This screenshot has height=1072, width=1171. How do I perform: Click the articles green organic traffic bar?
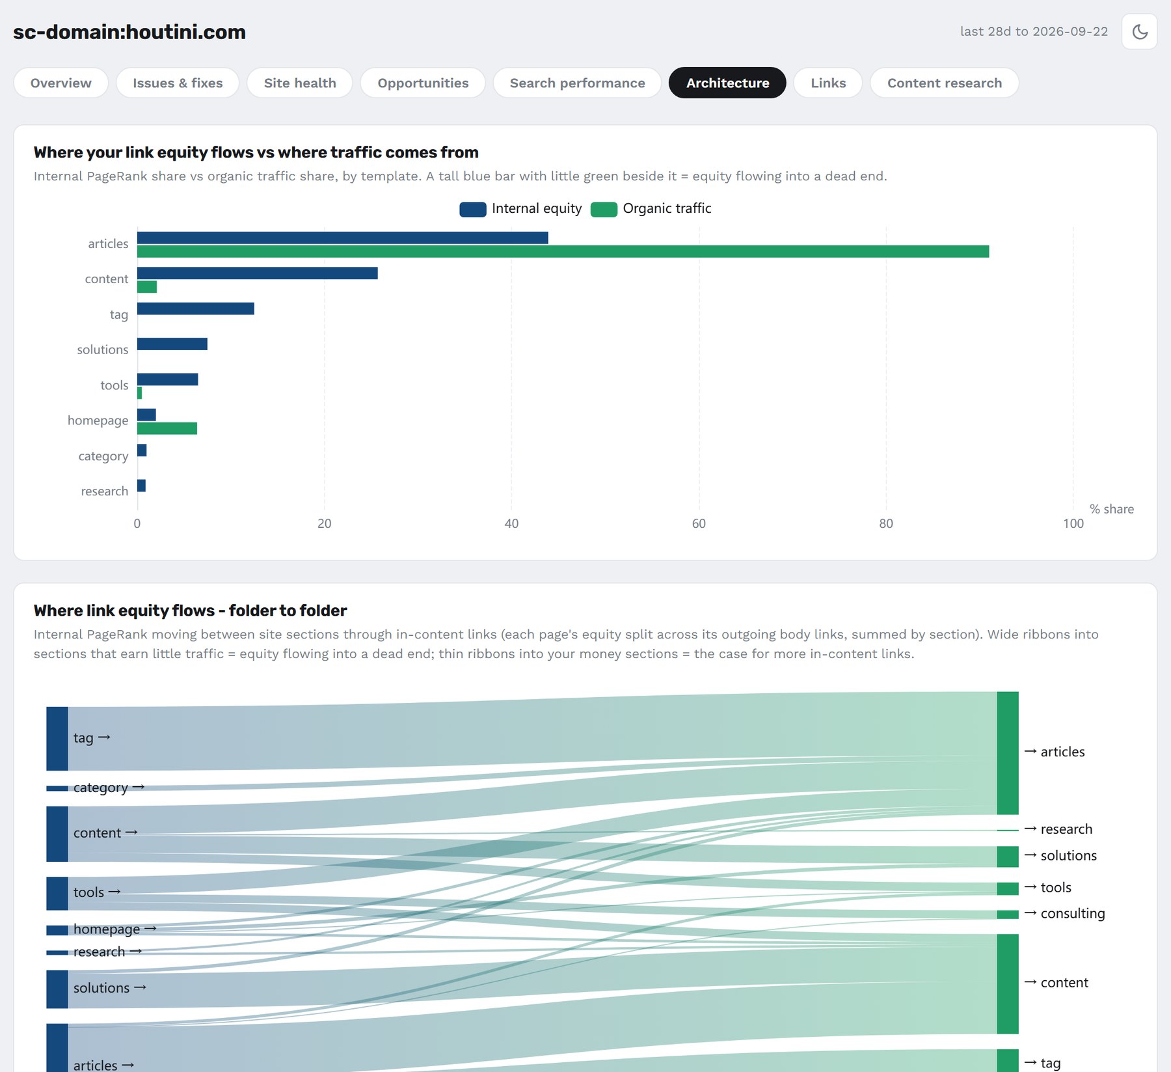[563, 251]
